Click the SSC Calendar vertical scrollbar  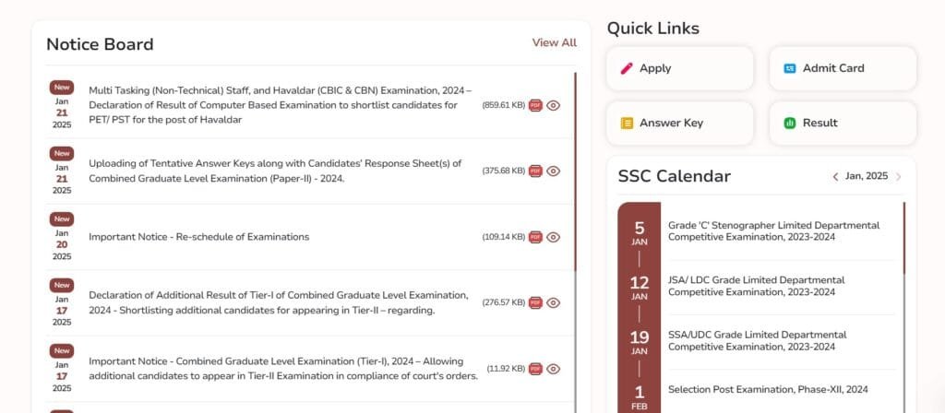tap(904, 238)
